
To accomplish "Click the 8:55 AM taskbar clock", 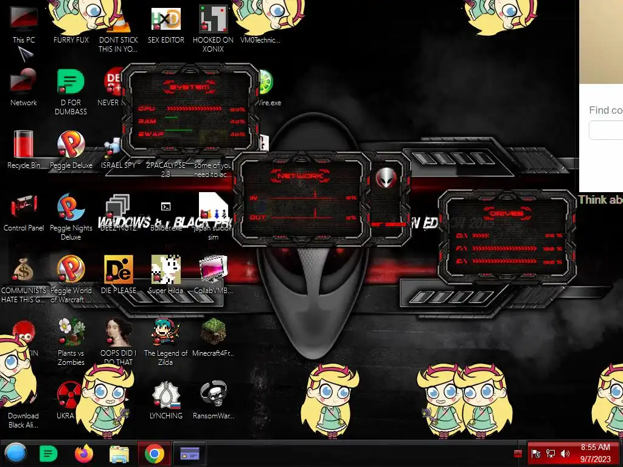I will pyautogui.click(x=595, y=447).
